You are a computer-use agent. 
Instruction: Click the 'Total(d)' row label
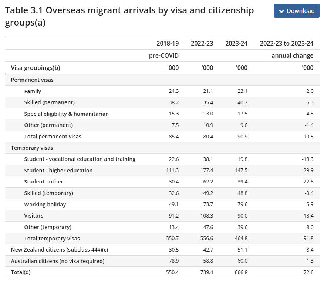pos(21,272)
